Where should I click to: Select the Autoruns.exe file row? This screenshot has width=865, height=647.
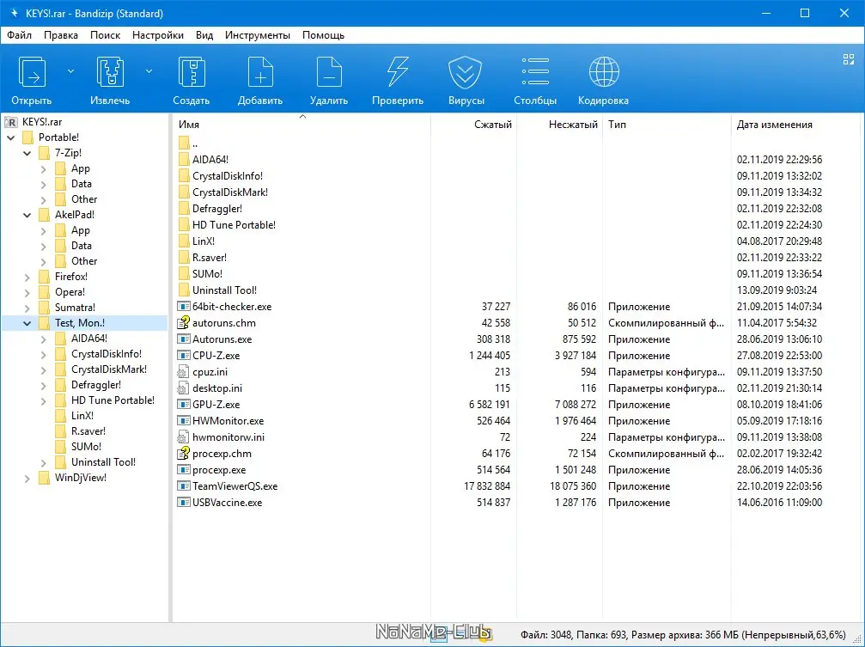tap(516, 339)
